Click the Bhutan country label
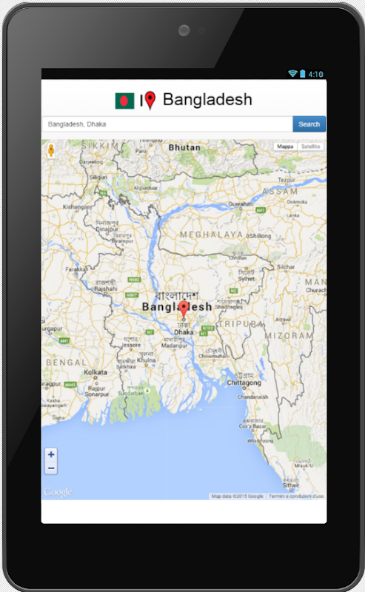This screenshot has height=592, width=365. [184, 147]
